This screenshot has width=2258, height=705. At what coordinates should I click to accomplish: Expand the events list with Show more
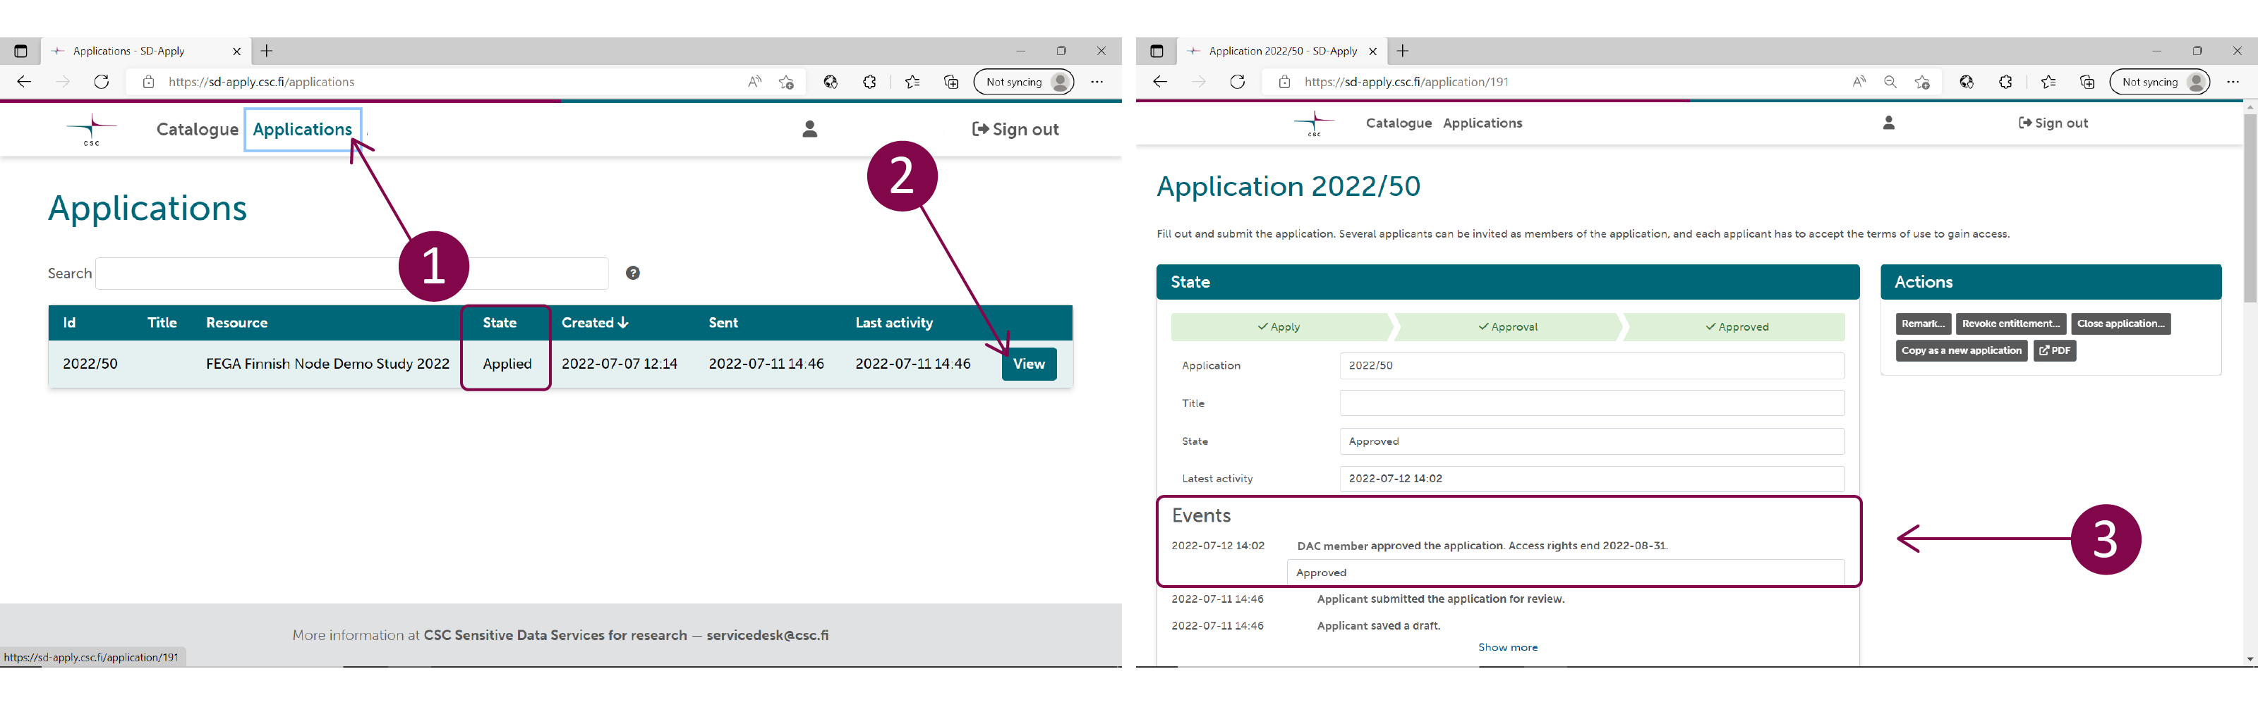(1507, 647)
